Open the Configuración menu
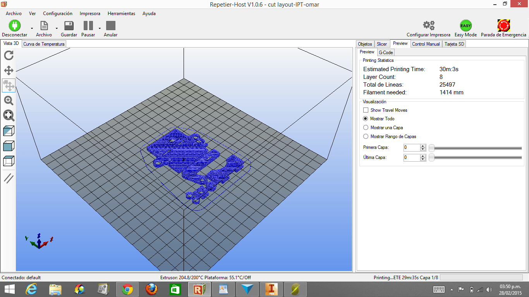 (58, 14)
